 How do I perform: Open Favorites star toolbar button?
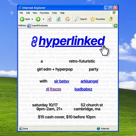point(98,19)
